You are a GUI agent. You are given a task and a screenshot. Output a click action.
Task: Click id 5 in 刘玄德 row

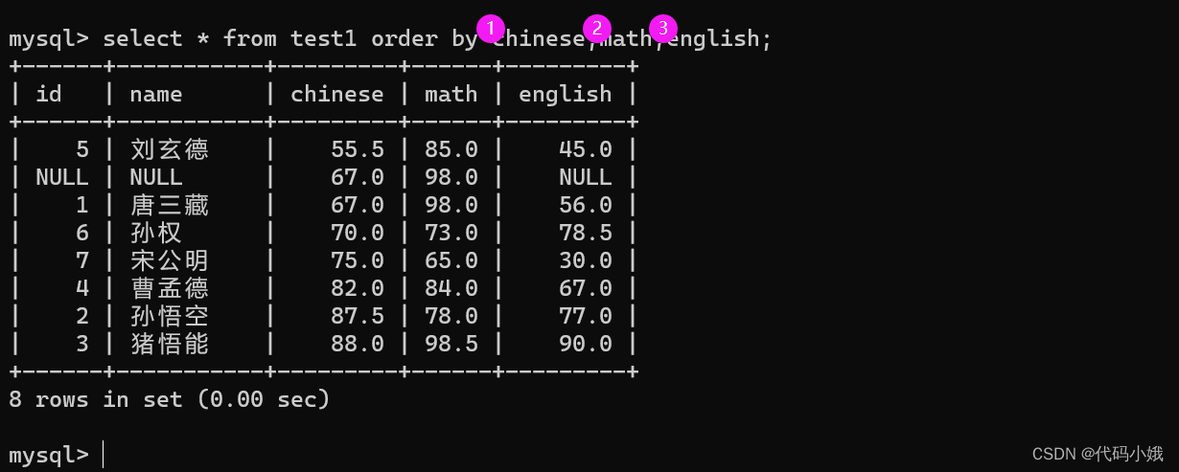point(82,149)
